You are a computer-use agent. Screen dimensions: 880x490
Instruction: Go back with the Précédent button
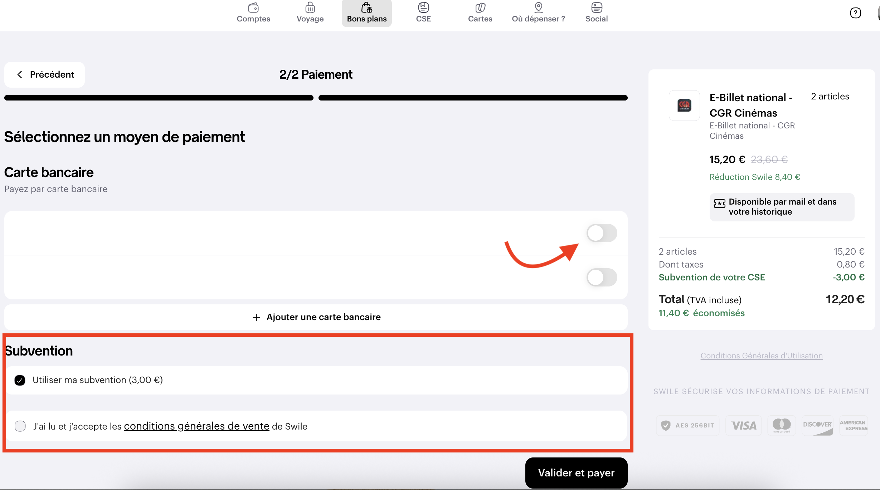click(44, 74)
